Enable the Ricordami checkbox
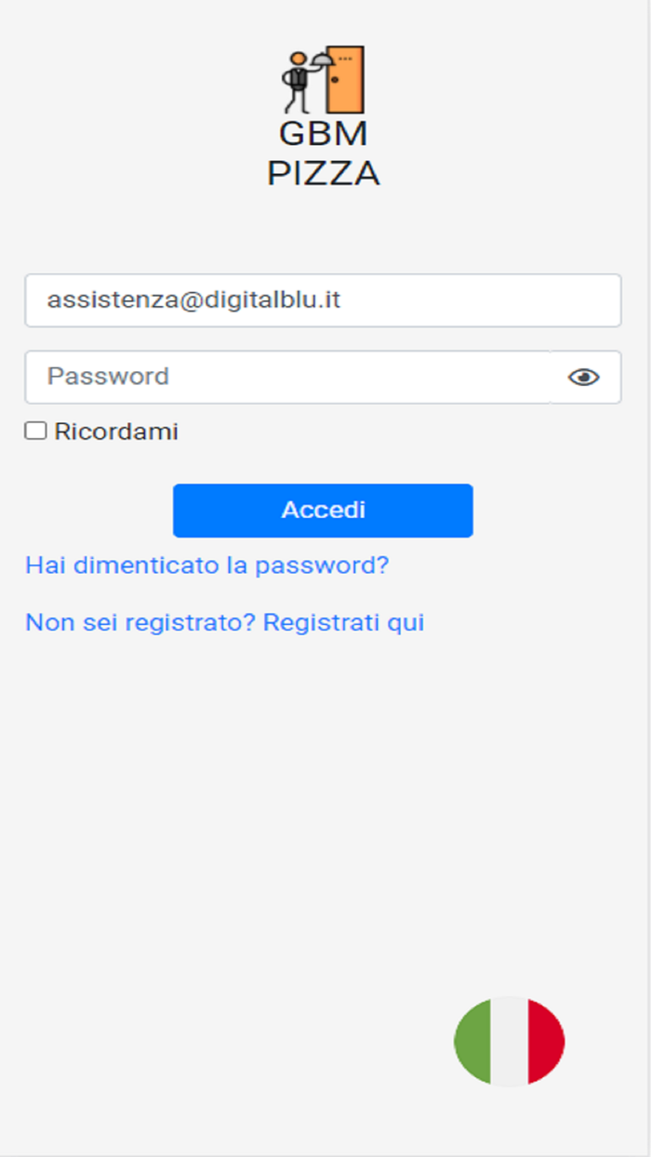Image resolution: width=651 pixels, height=1157 pixels. [x=35, y=431]
